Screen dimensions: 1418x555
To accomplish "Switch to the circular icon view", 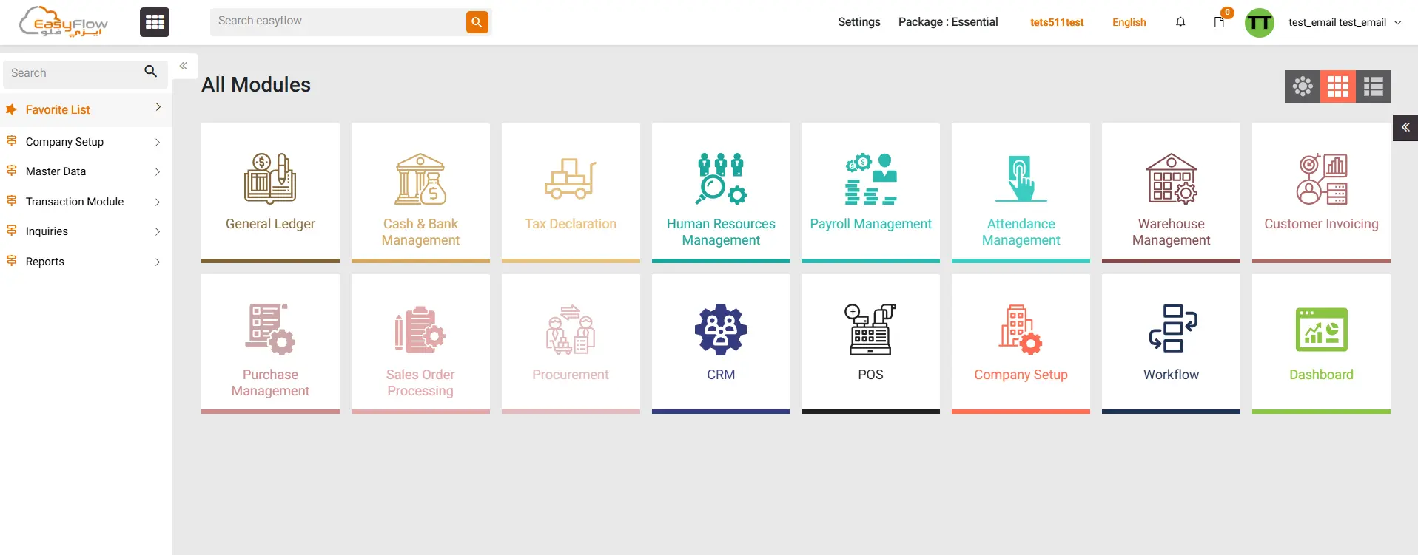I will pyautogui.click(x=1302, y=86).
